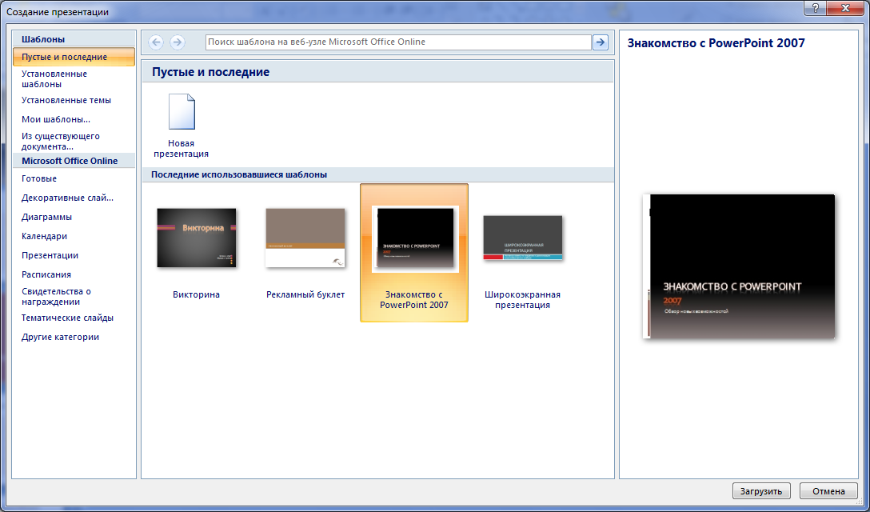Select the Новая презентация blank document icon
This screenshot has height=512, width=870.
[182, 112]
